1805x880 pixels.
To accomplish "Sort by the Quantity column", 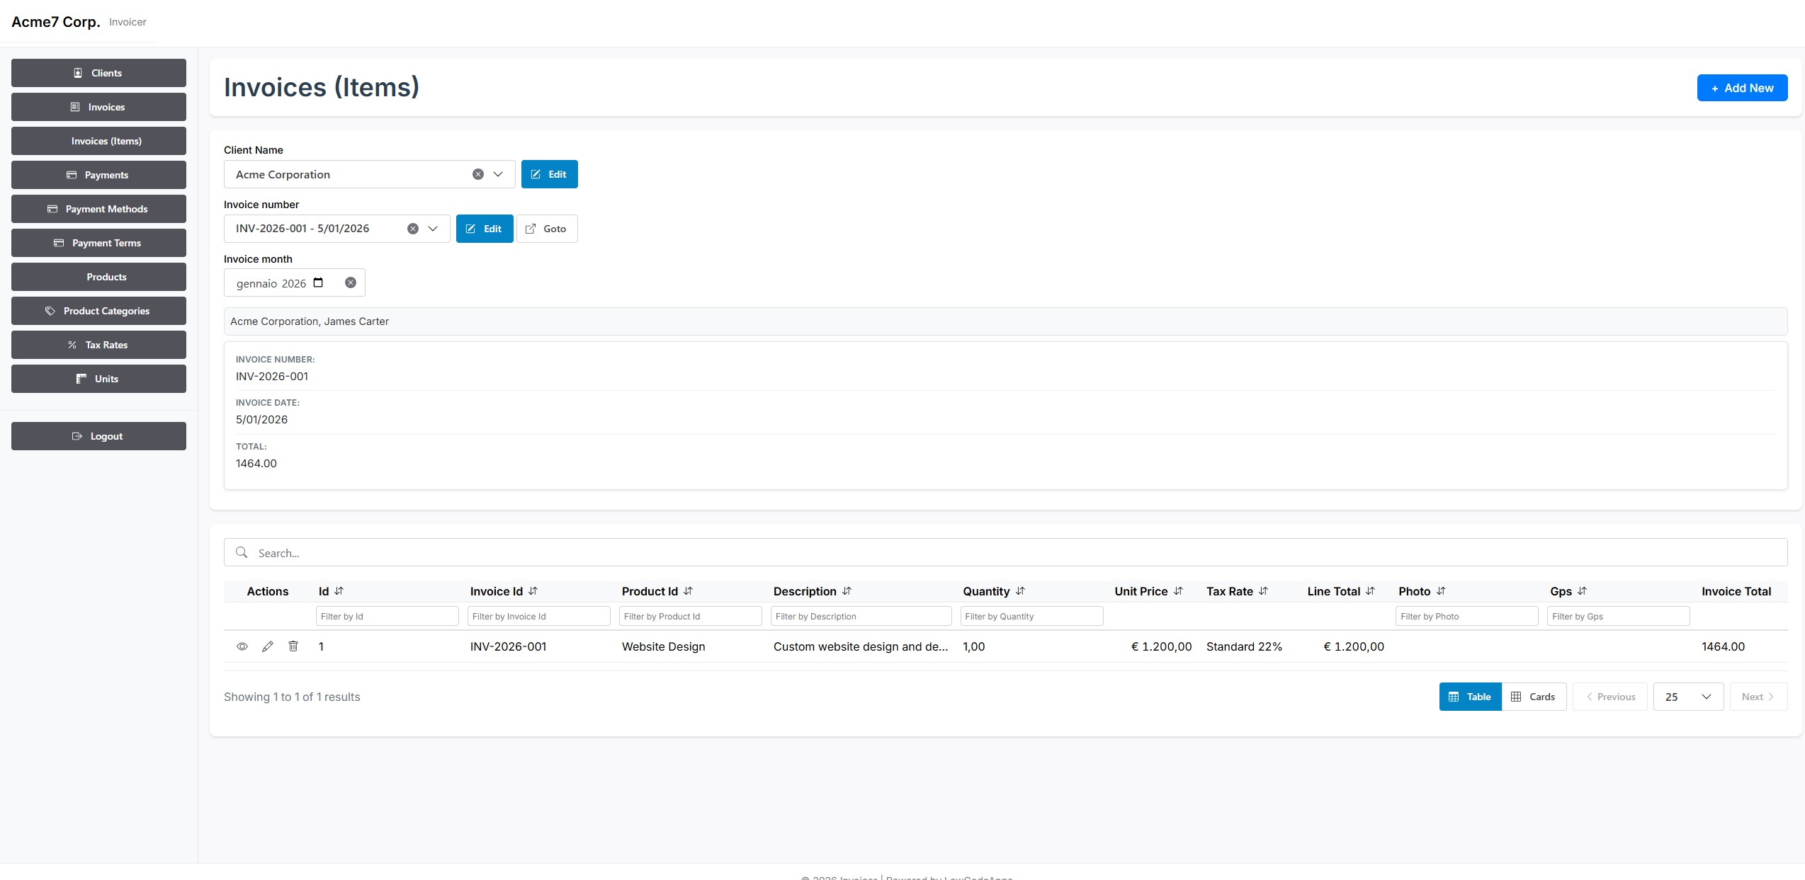I will point(1020,590).
